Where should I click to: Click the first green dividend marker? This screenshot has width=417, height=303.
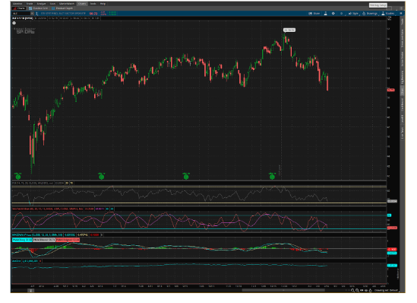click(18, 177)
